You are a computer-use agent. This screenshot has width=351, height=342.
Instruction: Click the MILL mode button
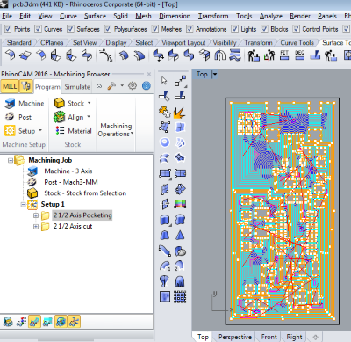click(10, 86)
